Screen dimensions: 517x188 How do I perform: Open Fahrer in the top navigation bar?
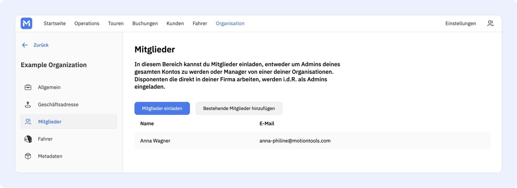(x=200, y=23)
